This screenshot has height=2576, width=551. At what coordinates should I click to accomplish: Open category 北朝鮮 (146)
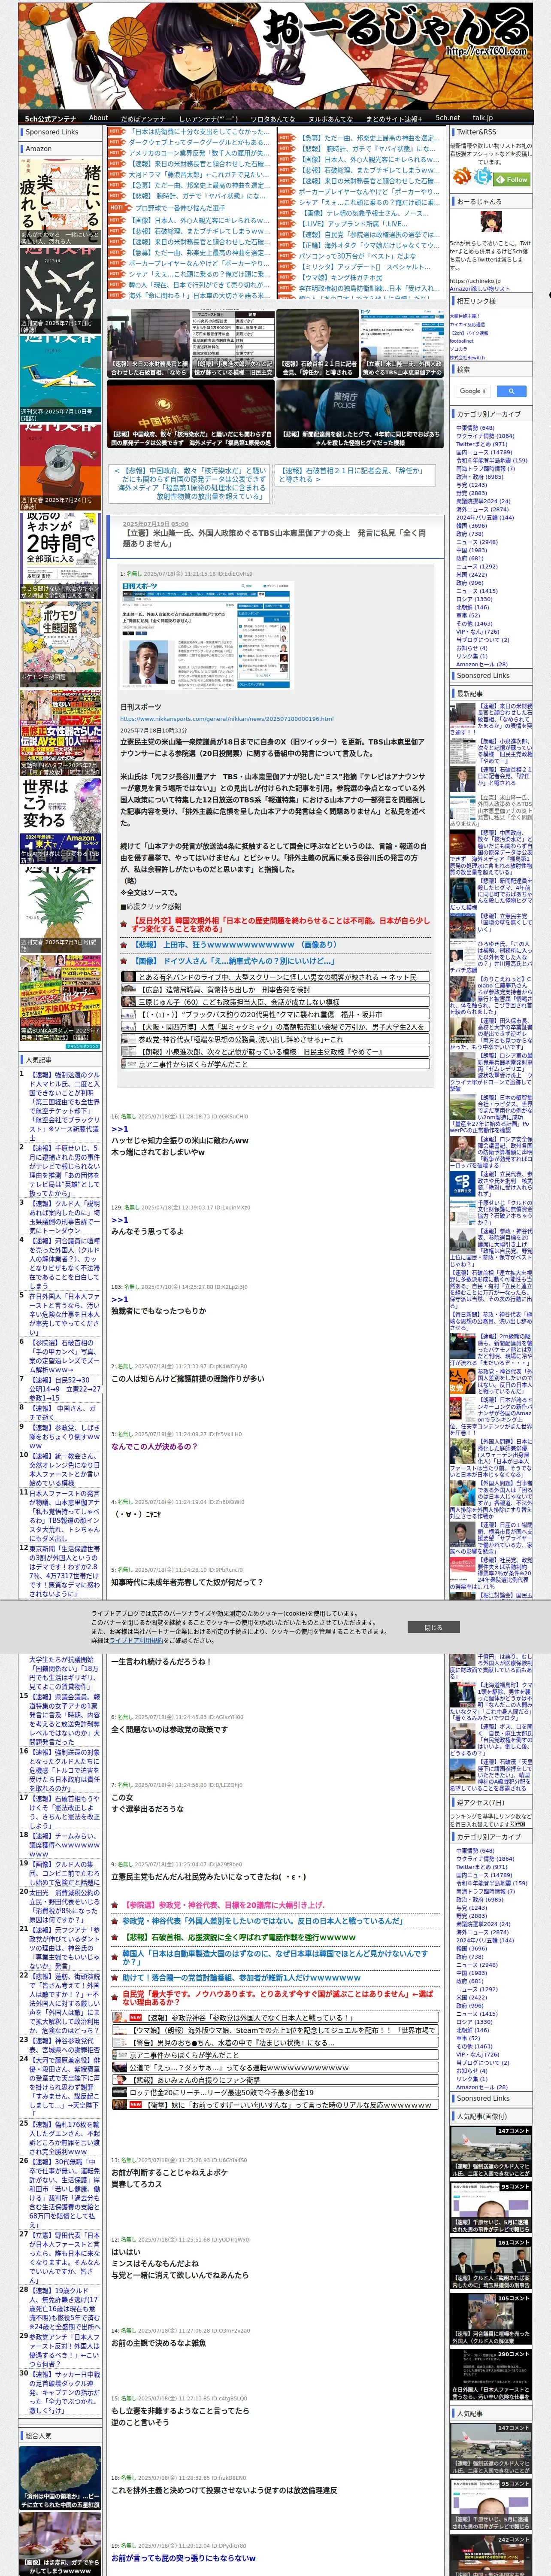tap(472, 607)
